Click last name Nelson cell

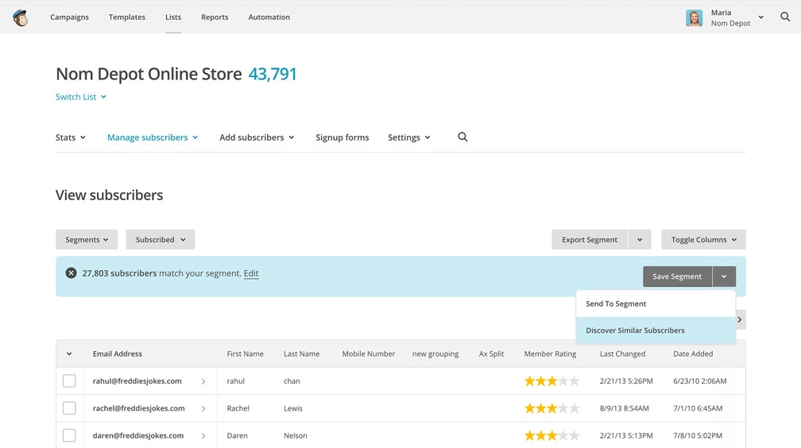pyautogui.click(x=296, y=436)
